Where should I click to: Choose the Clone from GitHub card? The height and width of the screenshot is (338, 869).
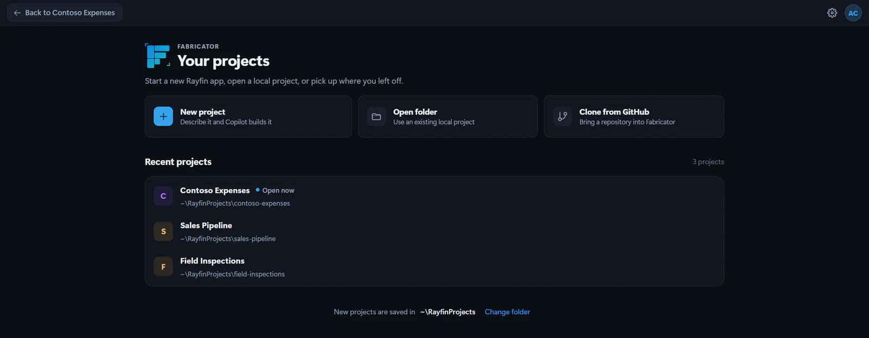click(x=634, y=116)
